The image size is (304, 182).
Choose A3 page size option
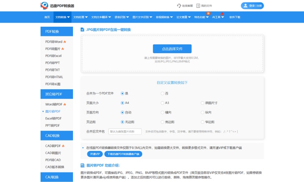click(162, 103)
